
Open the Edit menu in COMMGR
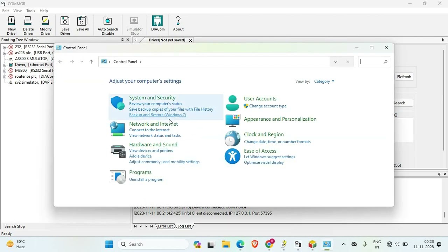[x=6, y=11]
